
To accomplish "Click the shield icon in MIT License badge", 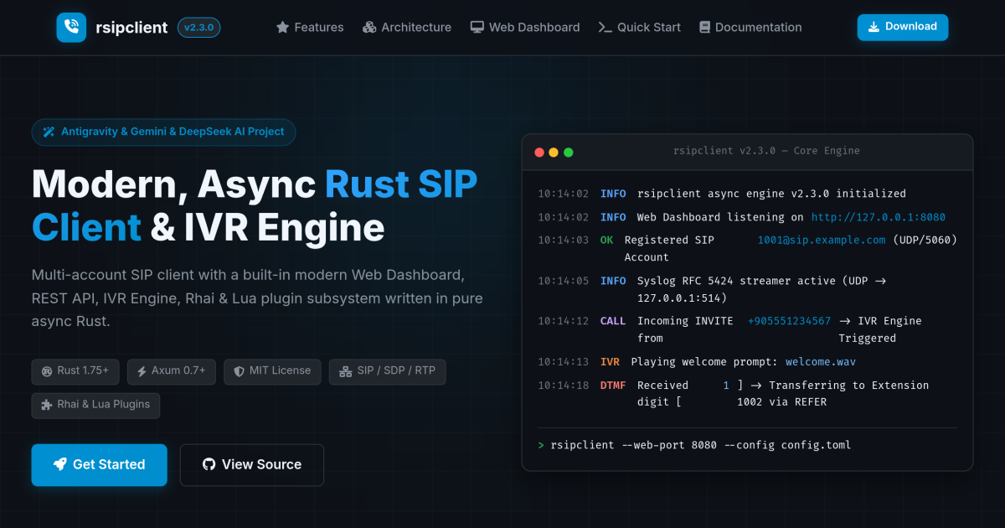I will click(239, 371).
